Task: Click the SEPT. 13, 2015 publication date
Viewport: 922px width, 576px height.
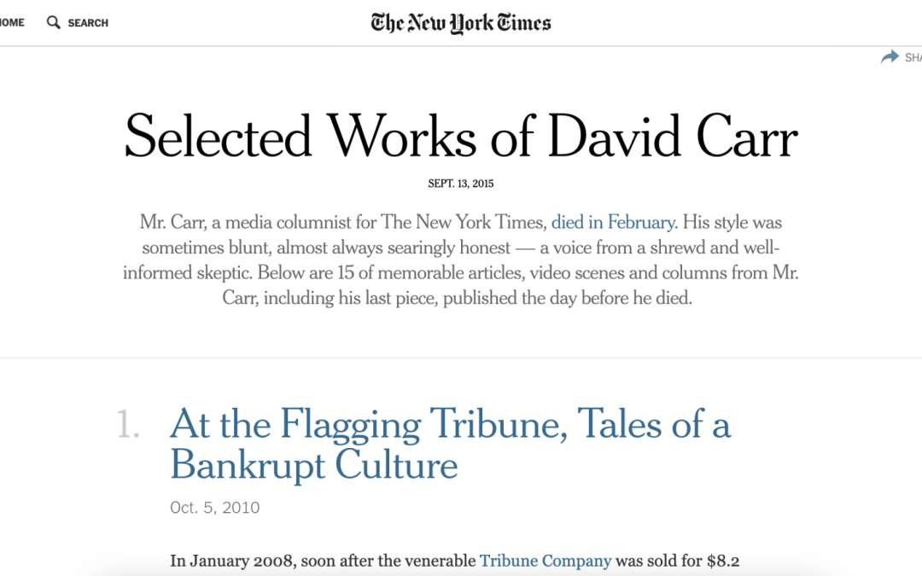Action: click(461, 183)
